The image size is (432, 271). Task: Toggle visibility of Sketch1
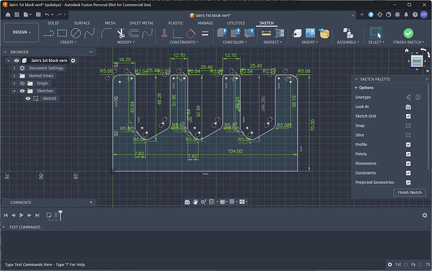coord(28,98)
